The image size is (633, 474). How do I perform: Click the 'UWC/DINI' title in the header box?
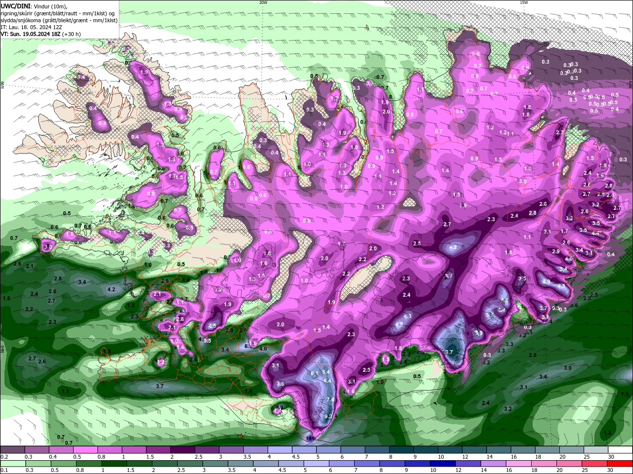tap(16, 5)
